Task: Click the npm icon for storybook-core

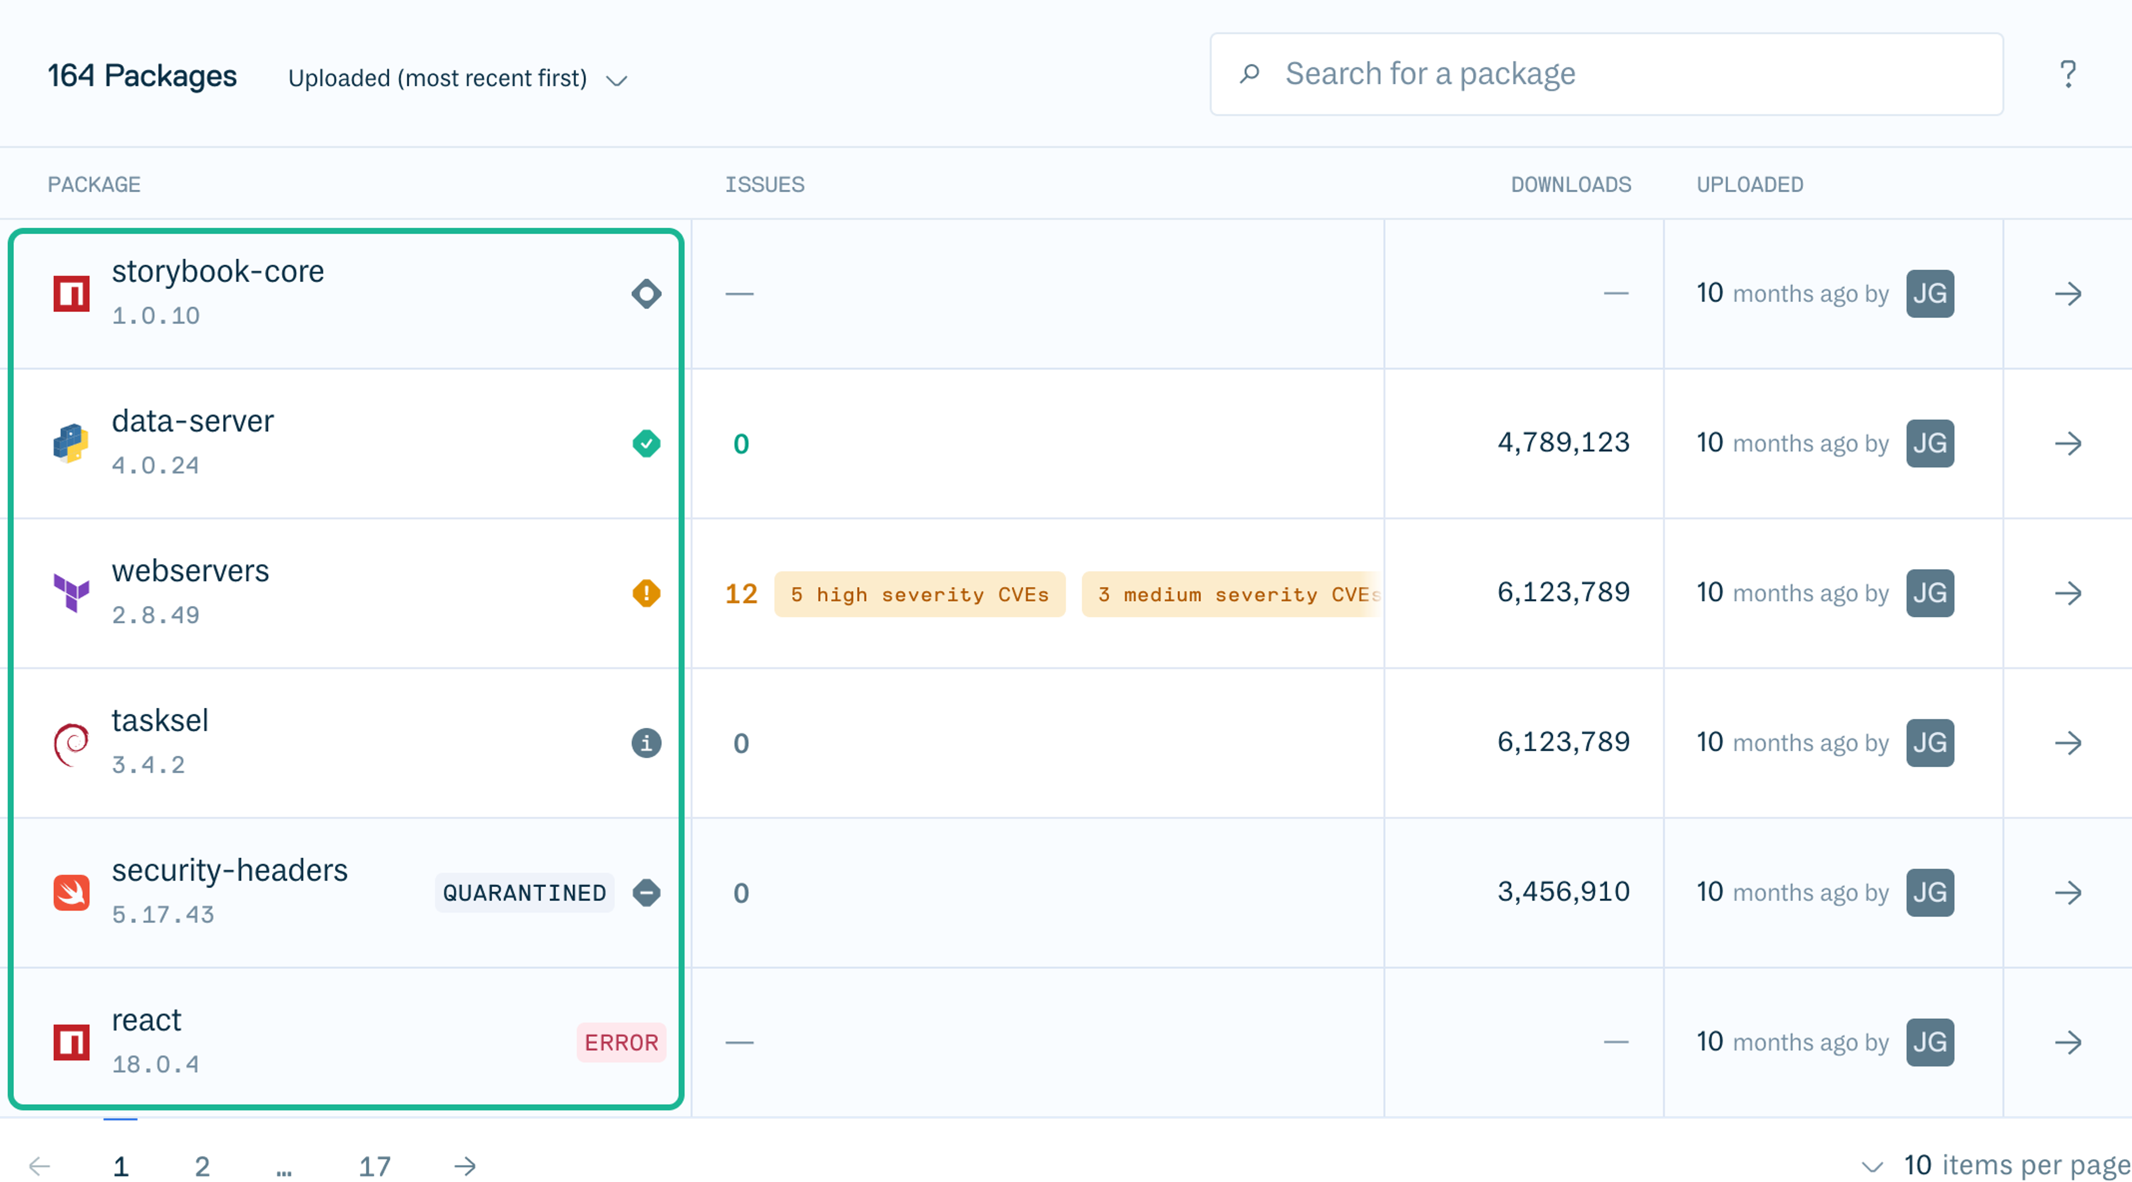Action: click(x=71, y=294)
